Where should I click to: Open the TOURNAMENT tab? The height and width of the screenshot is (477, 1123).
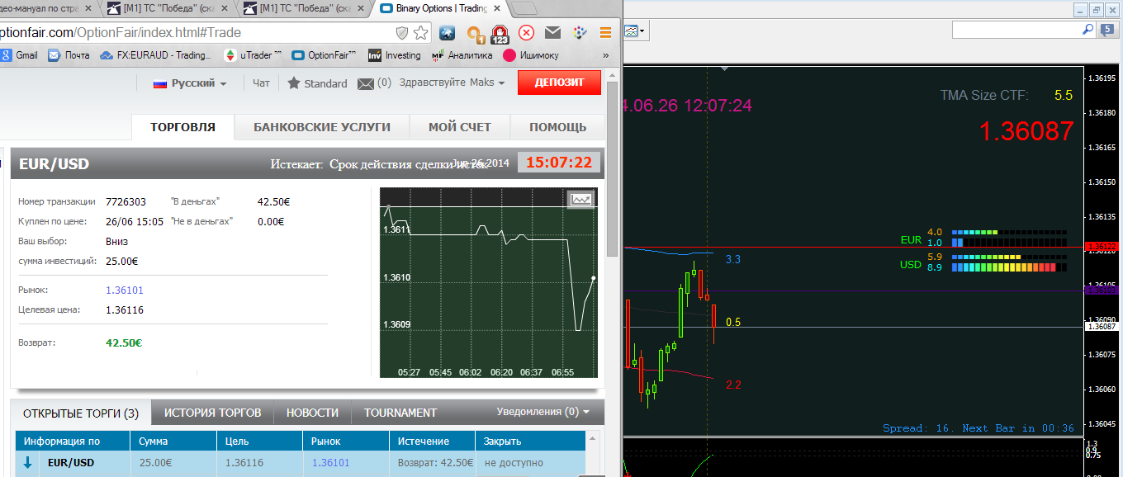[400, 413]
